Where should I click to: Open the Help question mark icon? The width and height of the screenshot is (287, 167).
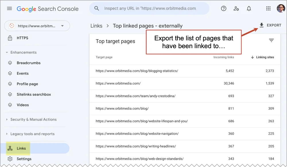(x=224, y=8)
